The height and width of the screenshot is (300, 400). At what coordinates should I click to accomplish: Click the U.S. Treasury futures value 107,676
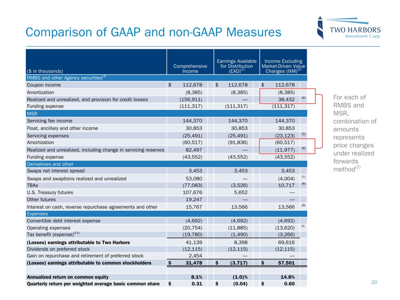[192, 192]
